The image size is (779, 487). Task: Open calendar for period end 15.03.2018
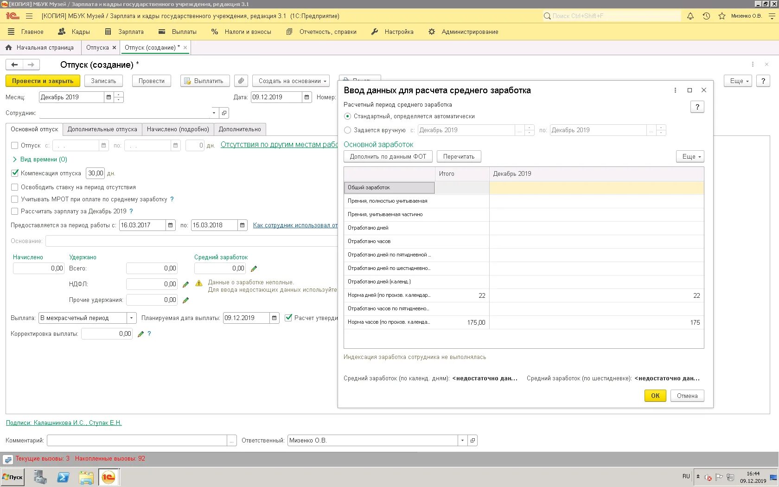243,225
